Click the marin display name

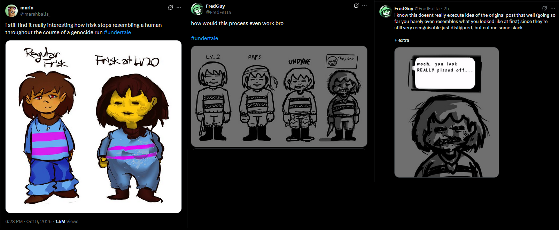(27, 8)
